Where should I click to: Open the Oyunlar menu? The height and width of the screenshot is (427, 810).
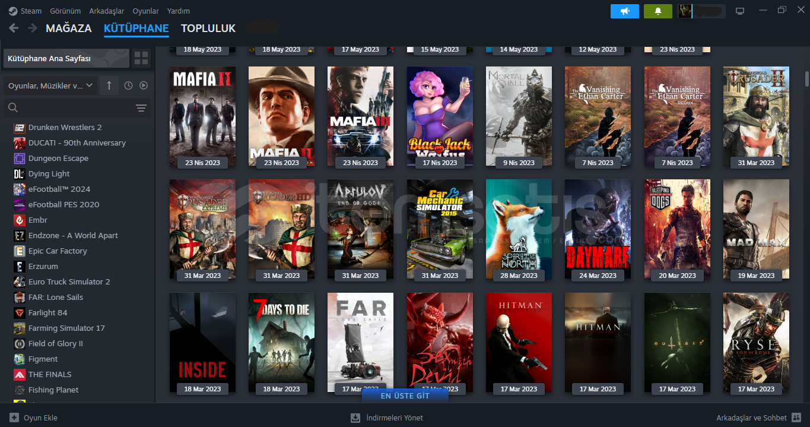(145, 11)
